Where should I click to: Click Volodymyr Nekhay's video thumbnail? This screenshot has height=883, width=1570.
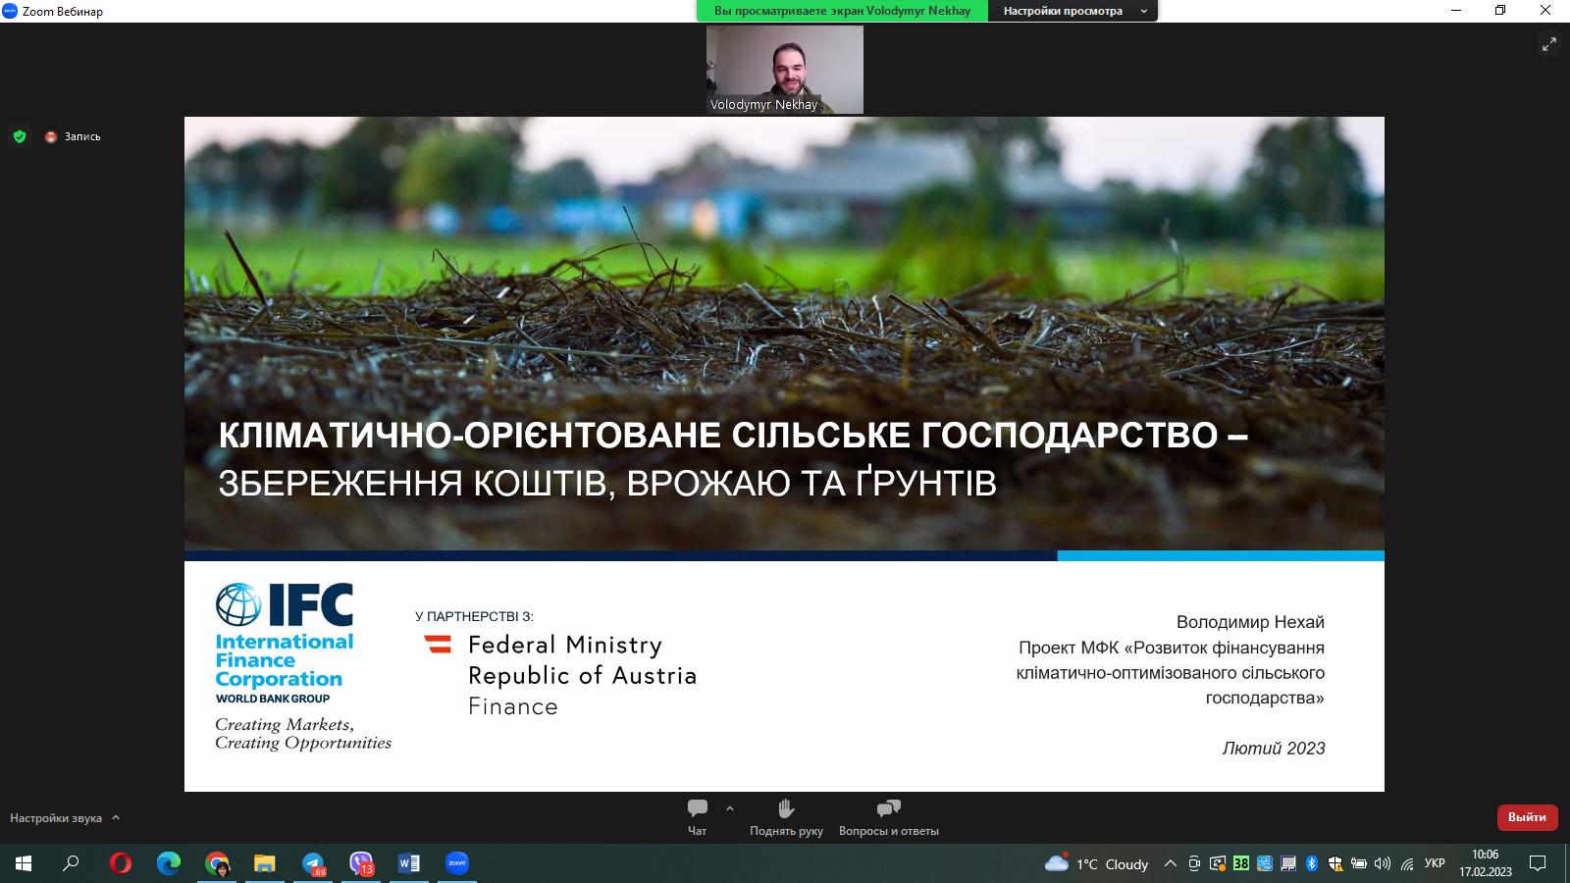click(784, 69)
